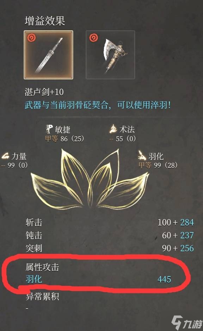Select the axe weapon slot
Screen dimensions: 203x331
(110, 55)
